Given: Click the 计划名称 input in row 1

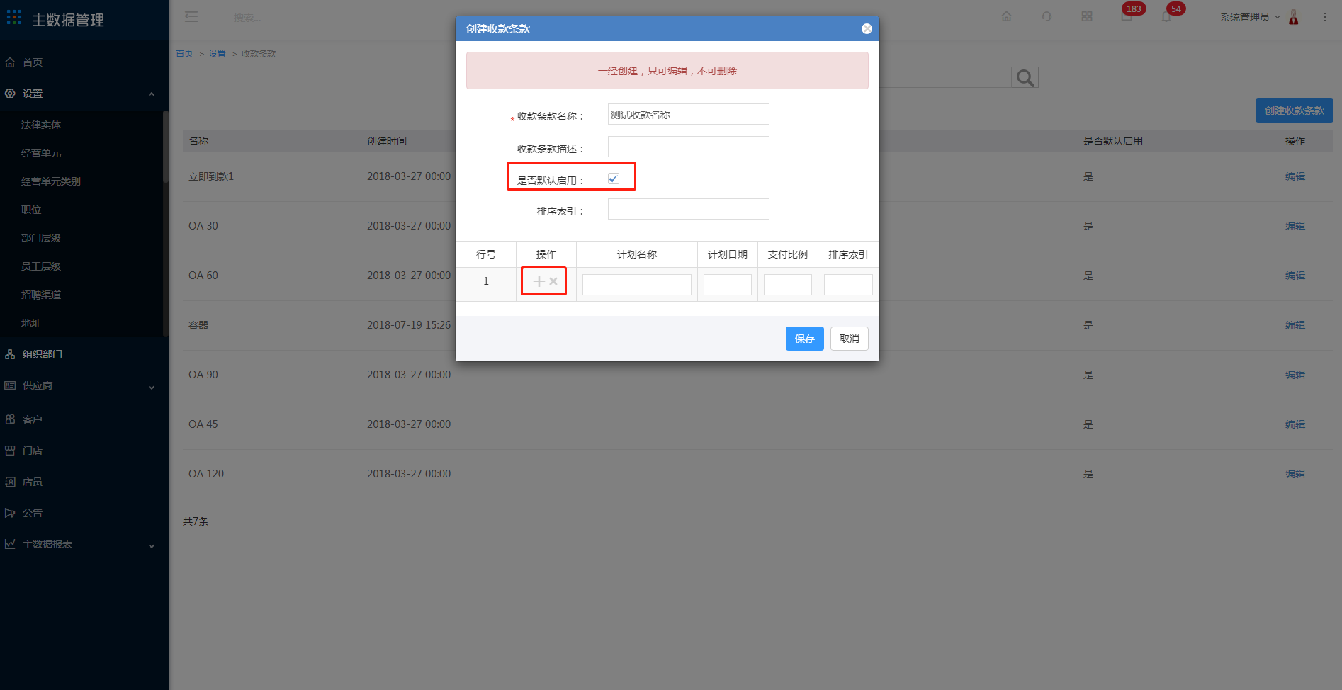Looking at the screenshot, I should 636,285.
